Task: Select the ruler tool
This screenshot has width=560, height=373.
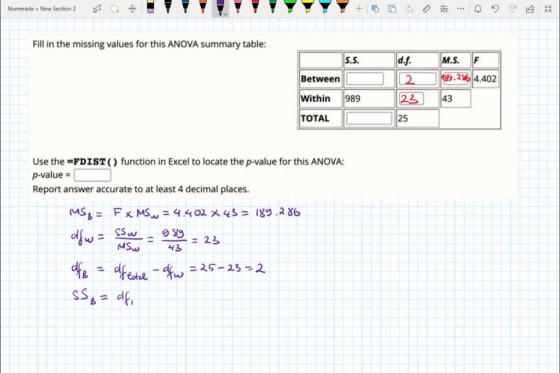Action: (x=427, y=8)
